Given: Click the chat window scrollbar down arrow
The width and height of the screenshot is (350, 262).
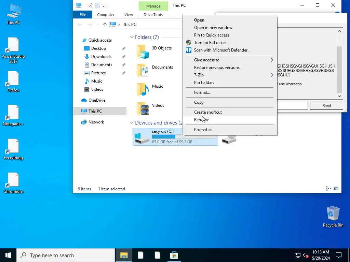Looking at the screenshot, I should (x=339, y=96).
